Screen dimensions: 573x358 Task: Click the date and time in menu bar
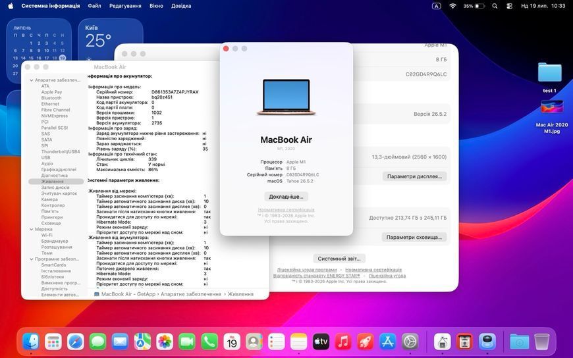(543, 6)
